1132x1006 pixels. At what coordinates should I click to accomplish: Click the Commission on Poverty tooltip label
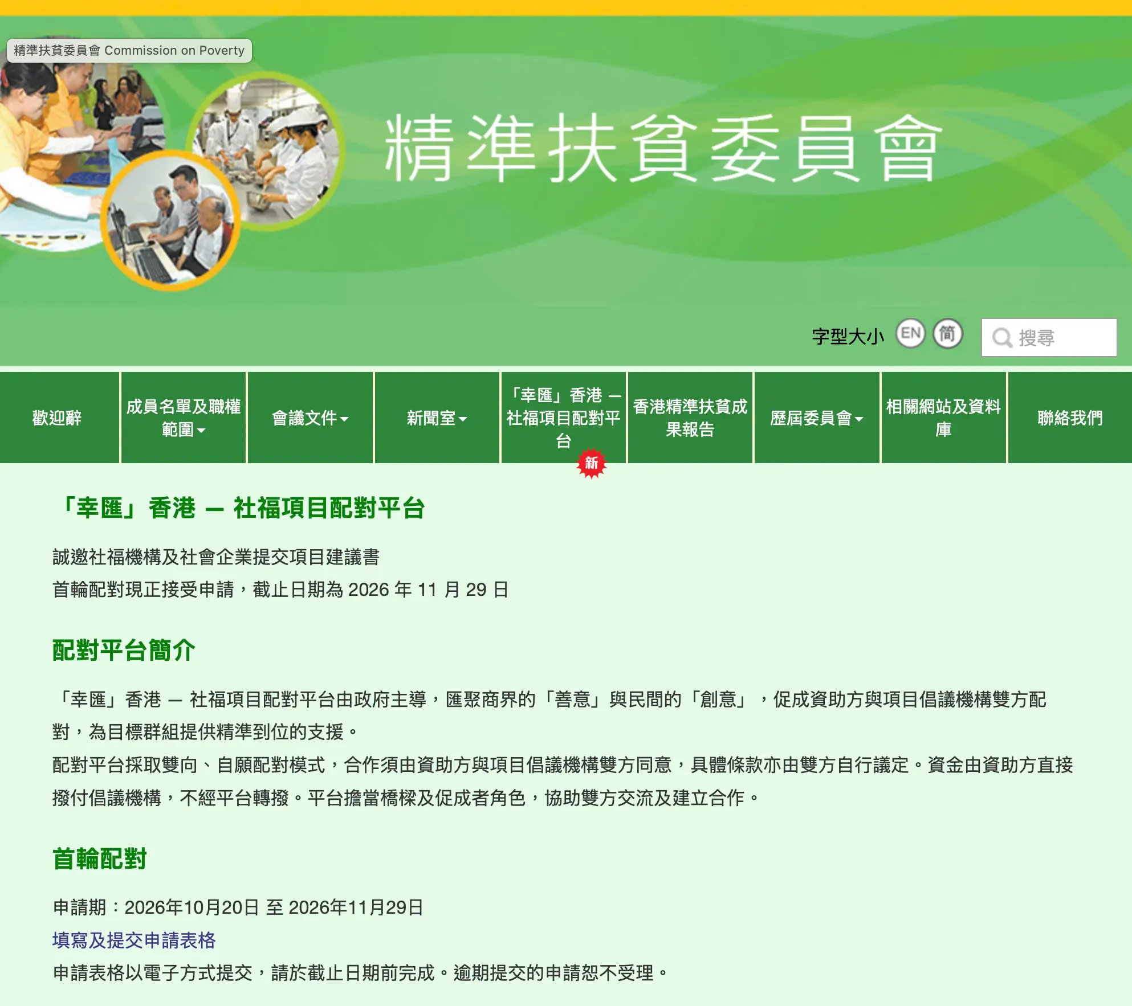[x=129, y=50]
